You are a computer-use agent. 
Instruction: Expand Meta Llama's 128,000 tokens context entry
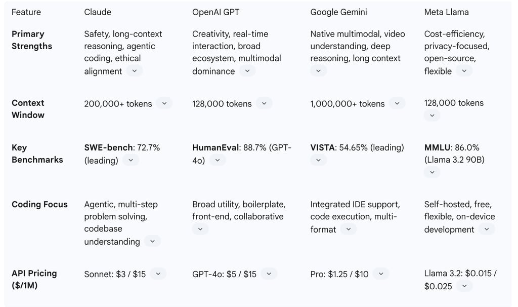point(432,116)
